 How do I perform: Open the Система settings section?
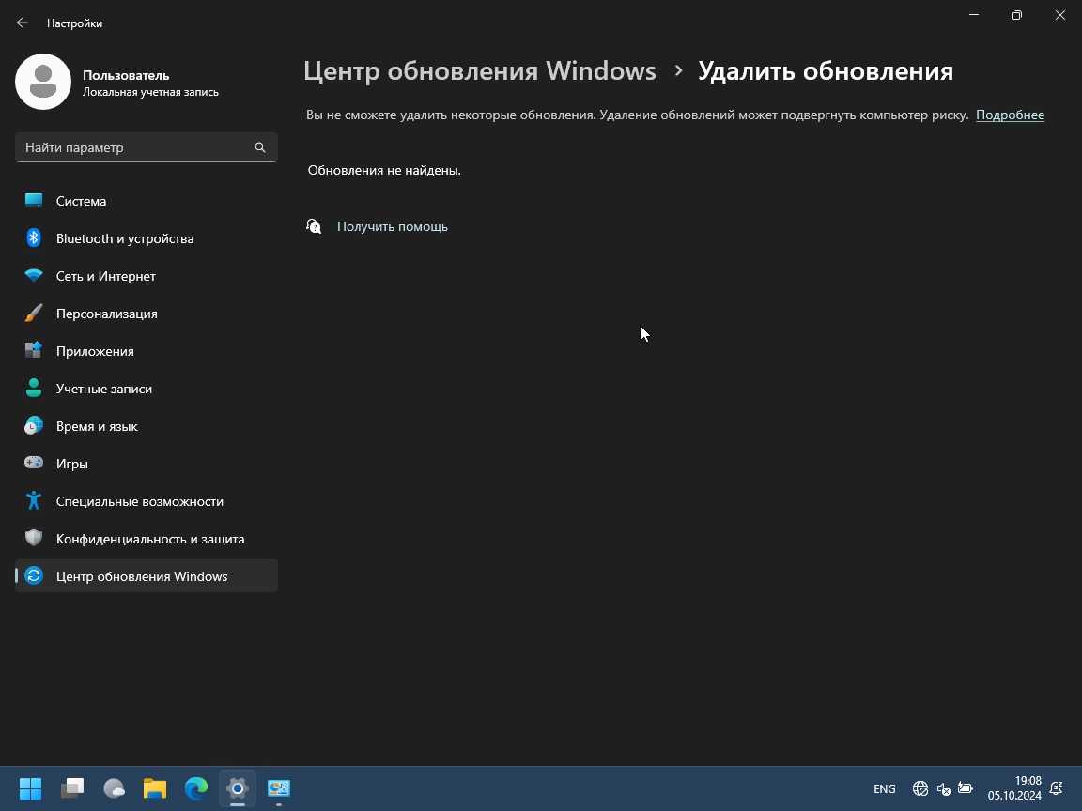pyautogui.click(x=147, y=201)
